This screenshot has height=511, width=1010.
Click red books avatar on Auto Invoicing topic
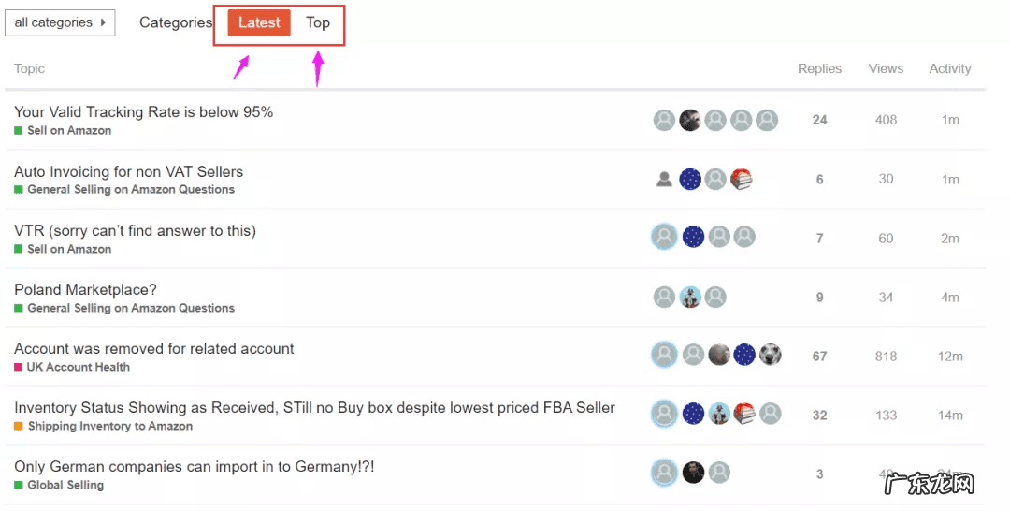[x=742, y=179]
